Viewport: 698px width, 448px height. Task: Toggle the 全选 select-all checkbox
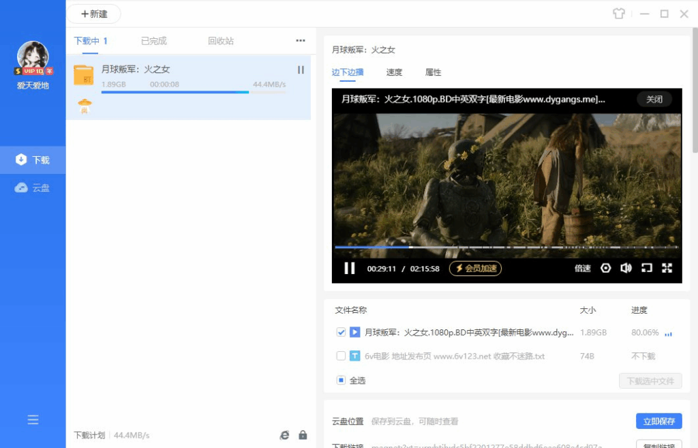coord(340,380)
